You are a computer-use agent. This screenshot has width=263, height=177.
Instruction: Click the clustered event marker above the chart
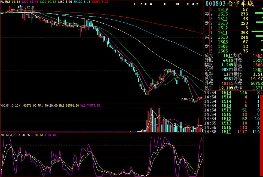[x=178, y=4]
